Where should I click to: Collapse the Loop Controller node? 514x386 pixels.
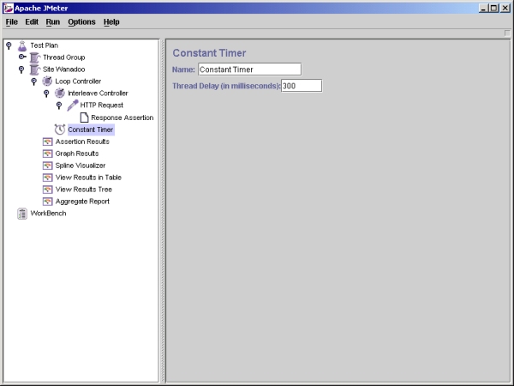point(34,81)
